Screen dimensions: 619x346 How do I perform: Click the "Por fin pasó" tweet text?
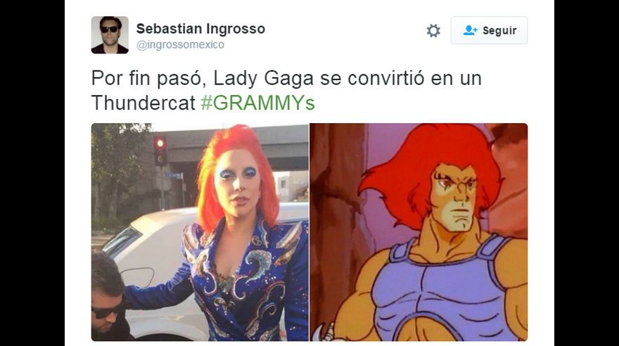(149, 78)
